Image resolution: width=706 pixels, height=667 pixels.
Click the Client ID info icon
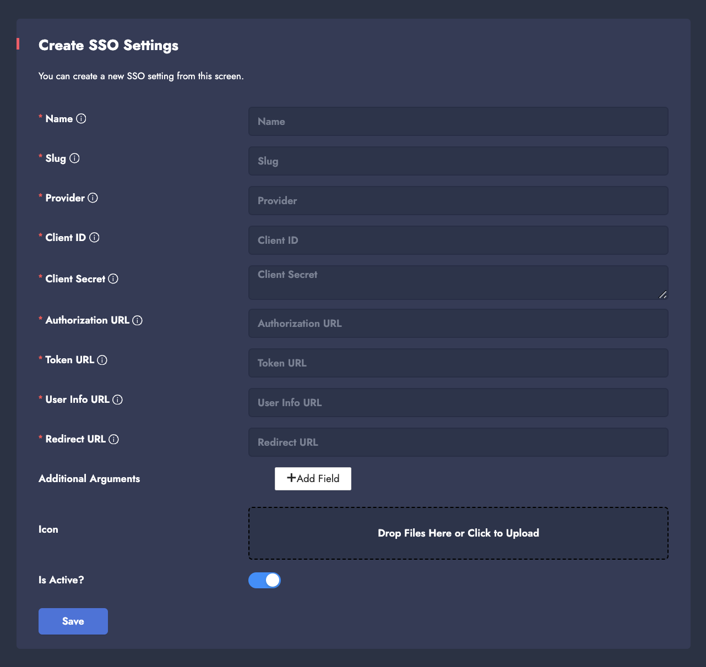[94, 238]
